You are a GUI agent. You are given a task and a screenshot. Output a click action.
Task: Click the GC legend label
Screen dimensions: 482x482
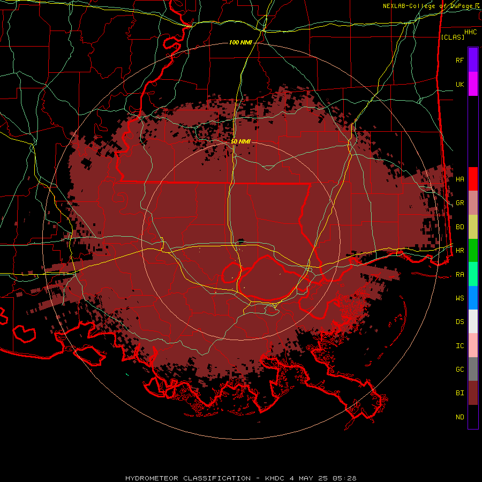pos(460,370)
